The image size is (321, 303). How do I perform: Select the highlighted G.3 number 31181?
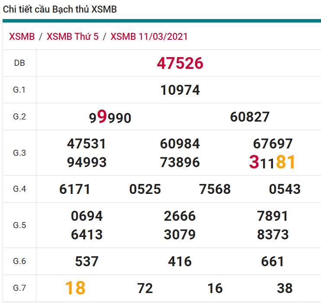[x=273, y=162]
